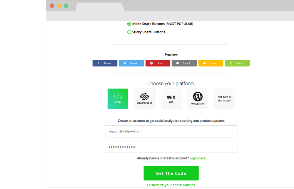Choose the 'Not sure or not listed?' tile

[x=224, y=99]
